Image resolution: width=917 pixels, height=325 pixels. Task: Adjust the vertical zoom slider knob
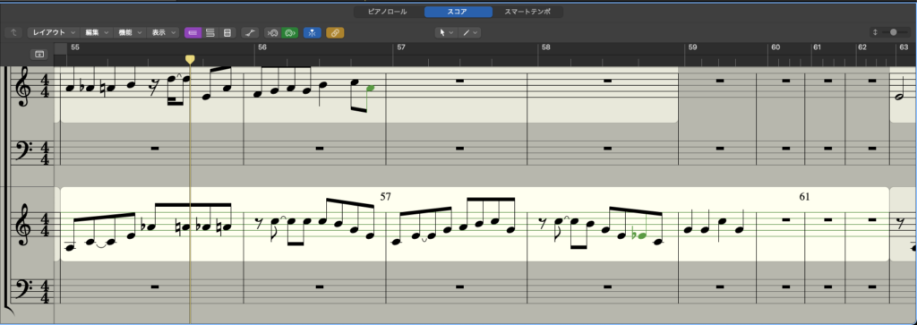pos(894,32)
